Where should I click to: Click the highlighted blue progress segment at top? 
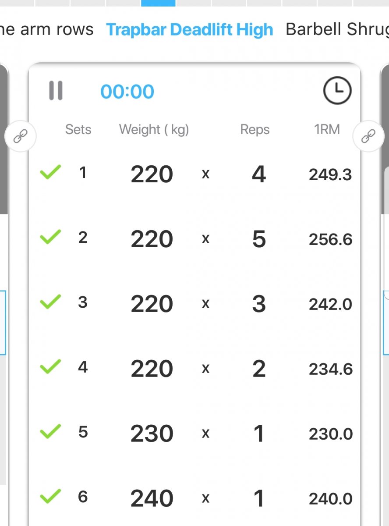(158, 3)
